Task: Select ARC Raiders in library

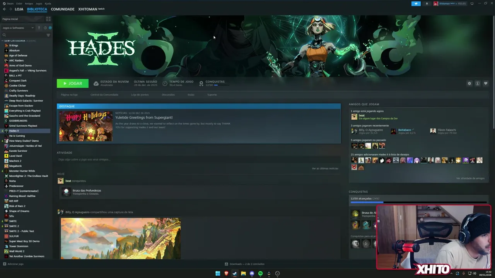Action: click(x=16, y=61)
